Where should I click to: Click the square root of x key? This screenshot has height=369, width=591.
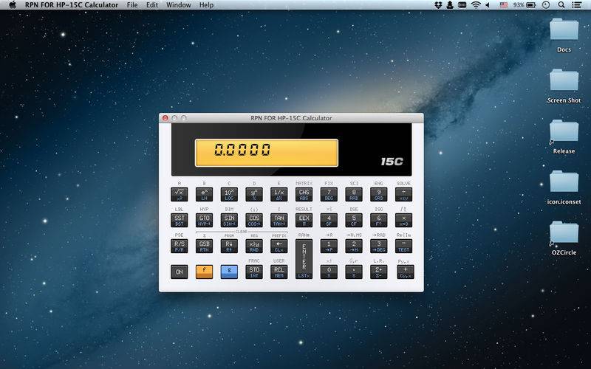click(x=179, y=195)
